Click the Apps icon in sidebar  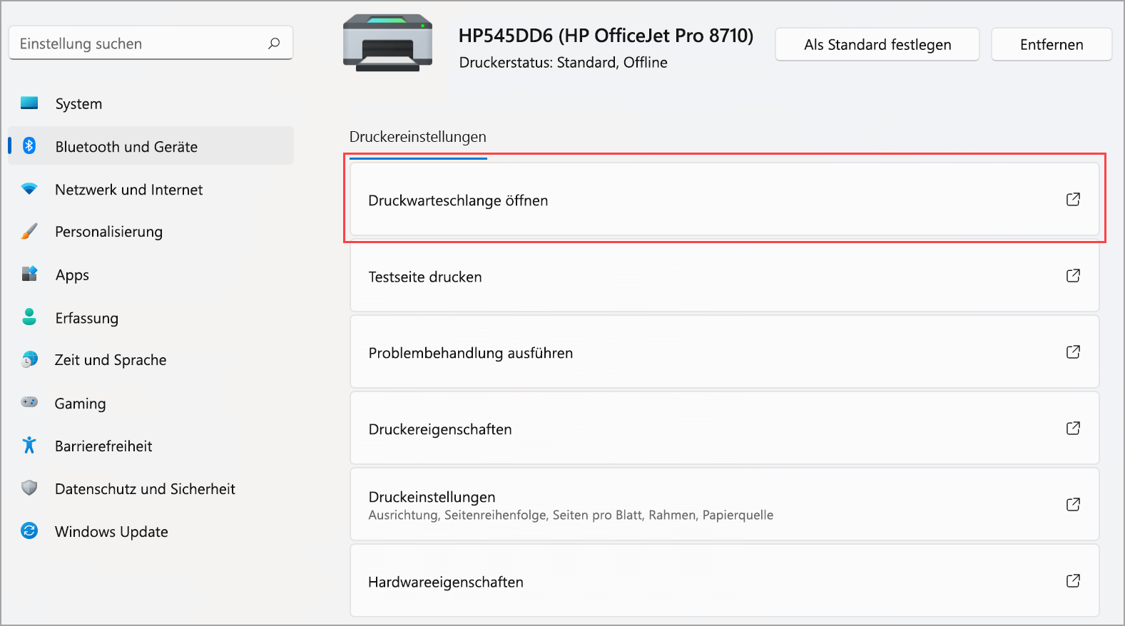[x=29, y=274]
